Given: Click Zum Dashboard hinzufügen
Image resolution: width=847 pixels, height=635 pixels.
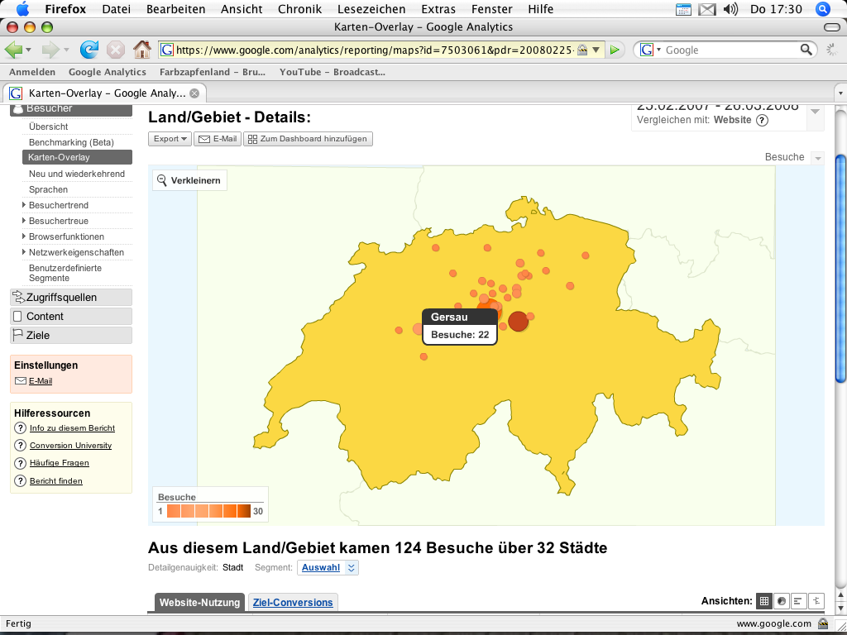Looking at the screenshot, I should 308,139.
